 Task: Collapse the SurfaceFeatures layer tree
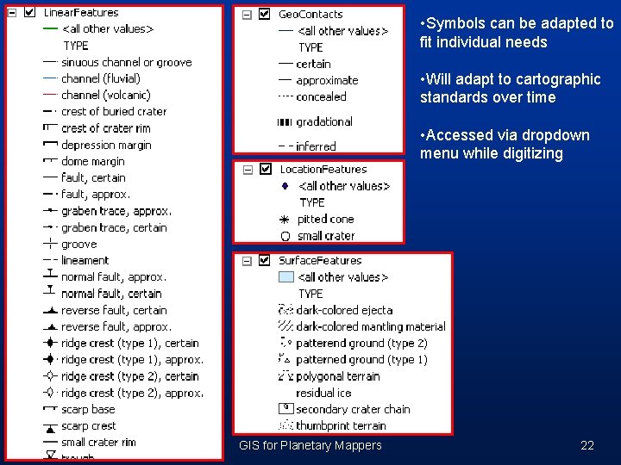pyautogui.click(x=247, y=262)
